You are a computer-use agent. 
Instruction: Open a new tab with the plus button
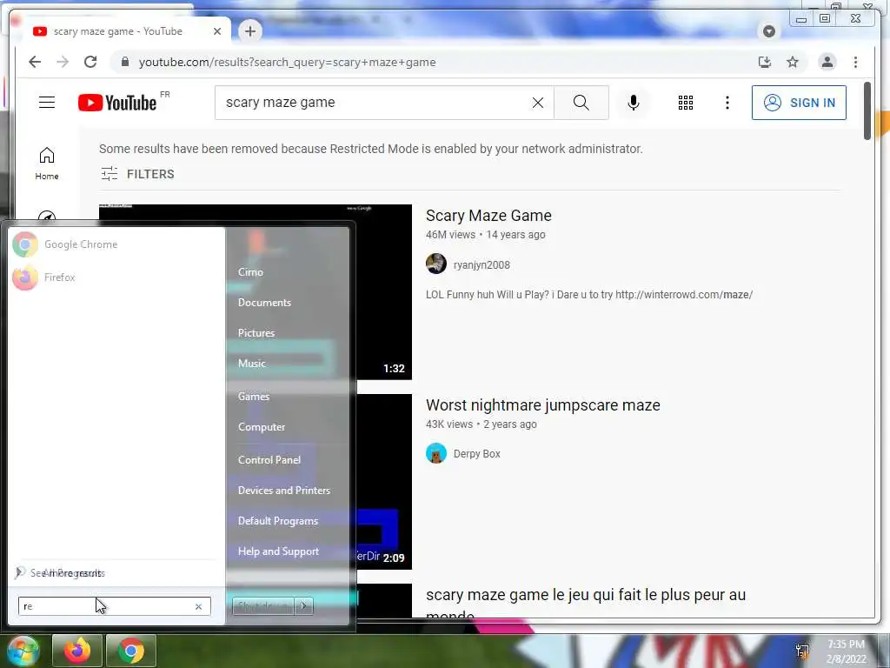click(250, 31)
